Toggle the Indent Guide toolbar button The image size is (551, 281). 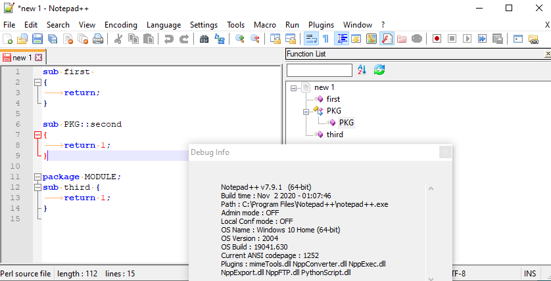pyautogui.click(x=341, y=39)
